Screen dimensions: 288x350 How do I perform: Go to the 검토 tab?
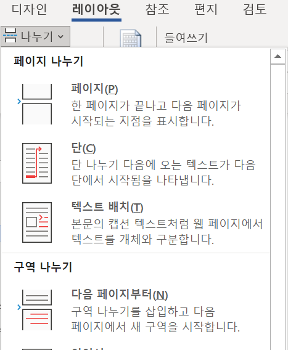pyautogui.click(x=255, y=9)
